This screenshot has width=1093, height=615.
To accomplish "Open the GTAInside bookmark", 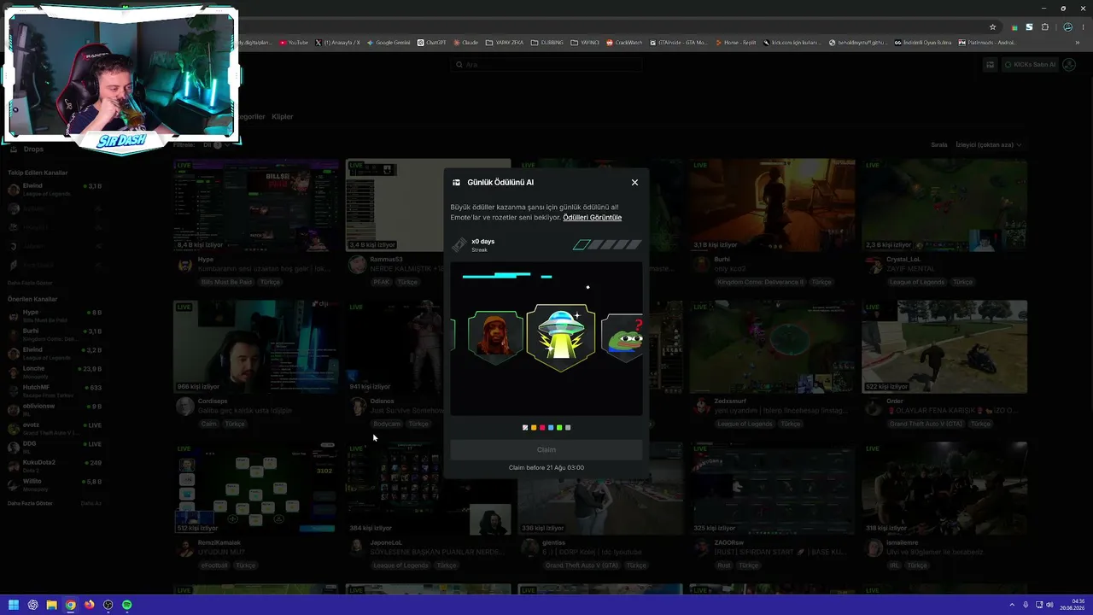I will pyautogui.click(x=679, y=43).
